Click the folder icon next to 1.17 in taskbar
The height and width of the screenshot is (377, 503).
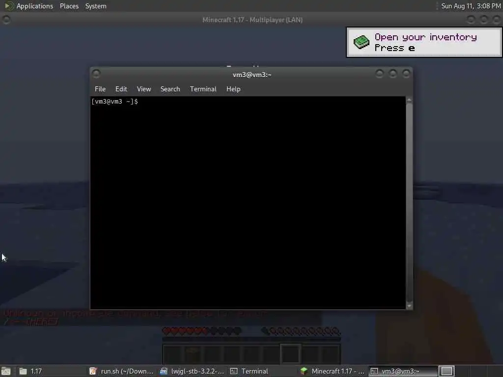[x=23, y=371]
